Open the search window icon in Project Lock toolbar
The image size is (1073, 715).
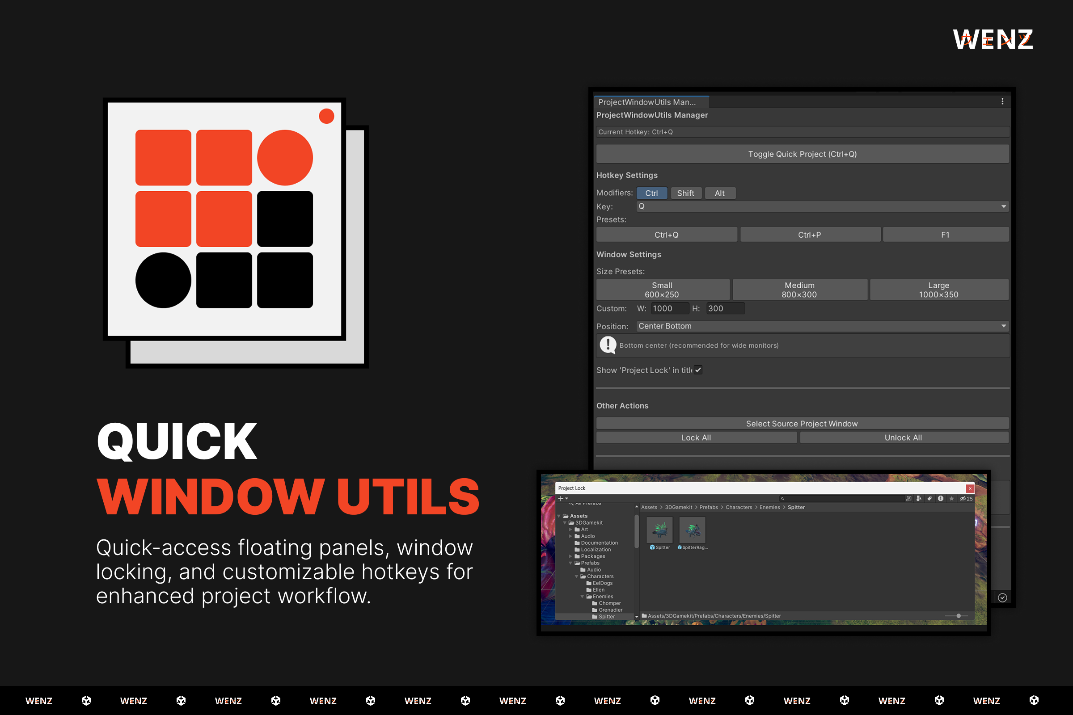908,499
